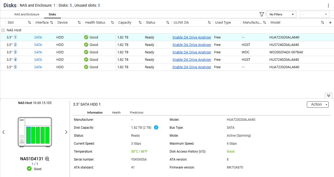Sort by Slot column arrows
Viewport: 334px width, 177px height.
(30, 23)
